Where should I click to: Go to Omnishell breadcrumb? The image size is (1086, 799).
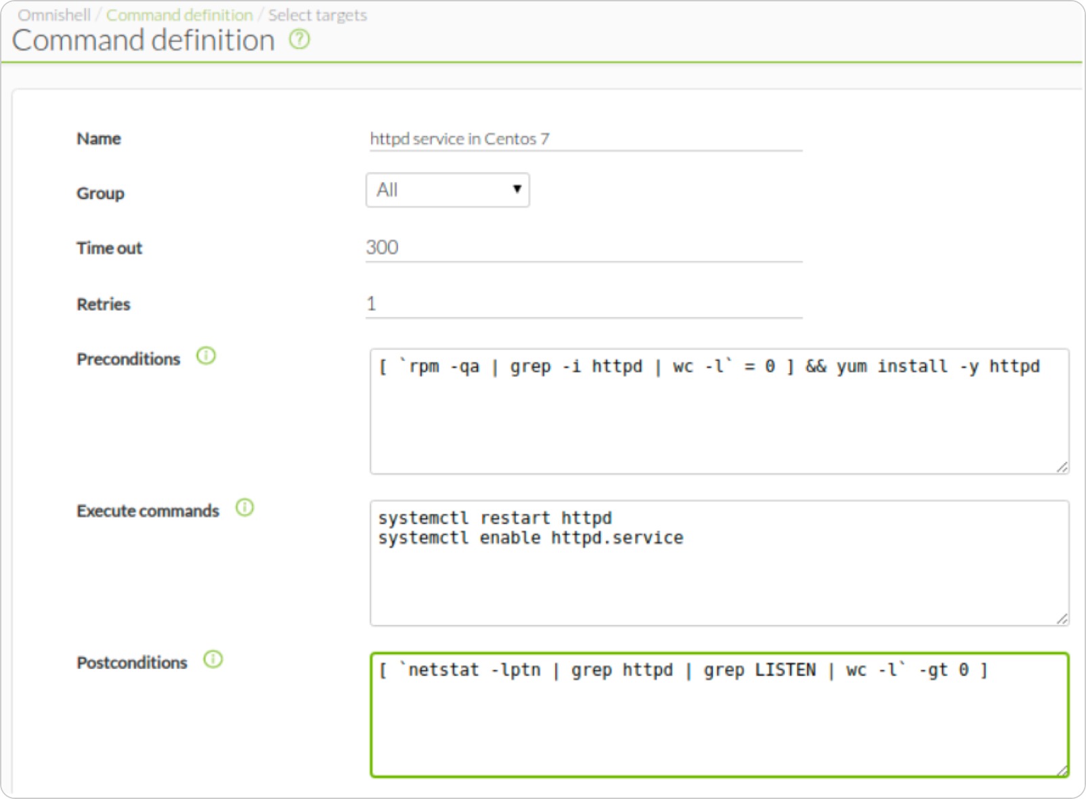(54, 15)
